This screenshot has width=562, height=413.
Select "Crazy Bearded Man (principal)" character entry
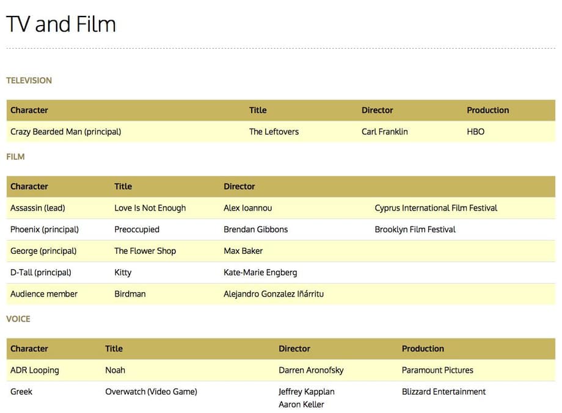coord(65,132)
